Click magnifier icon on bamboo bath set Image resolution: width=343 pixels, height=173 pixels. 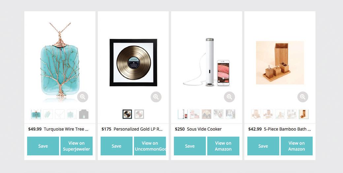coord(303,97)
